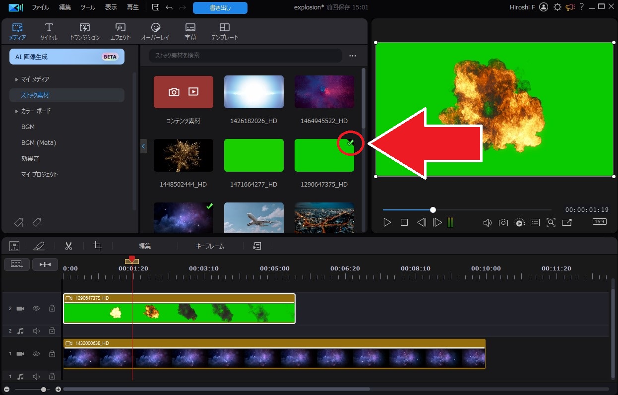
Task: Expand the Color Board tree item
Action: [x=16, y=111]
